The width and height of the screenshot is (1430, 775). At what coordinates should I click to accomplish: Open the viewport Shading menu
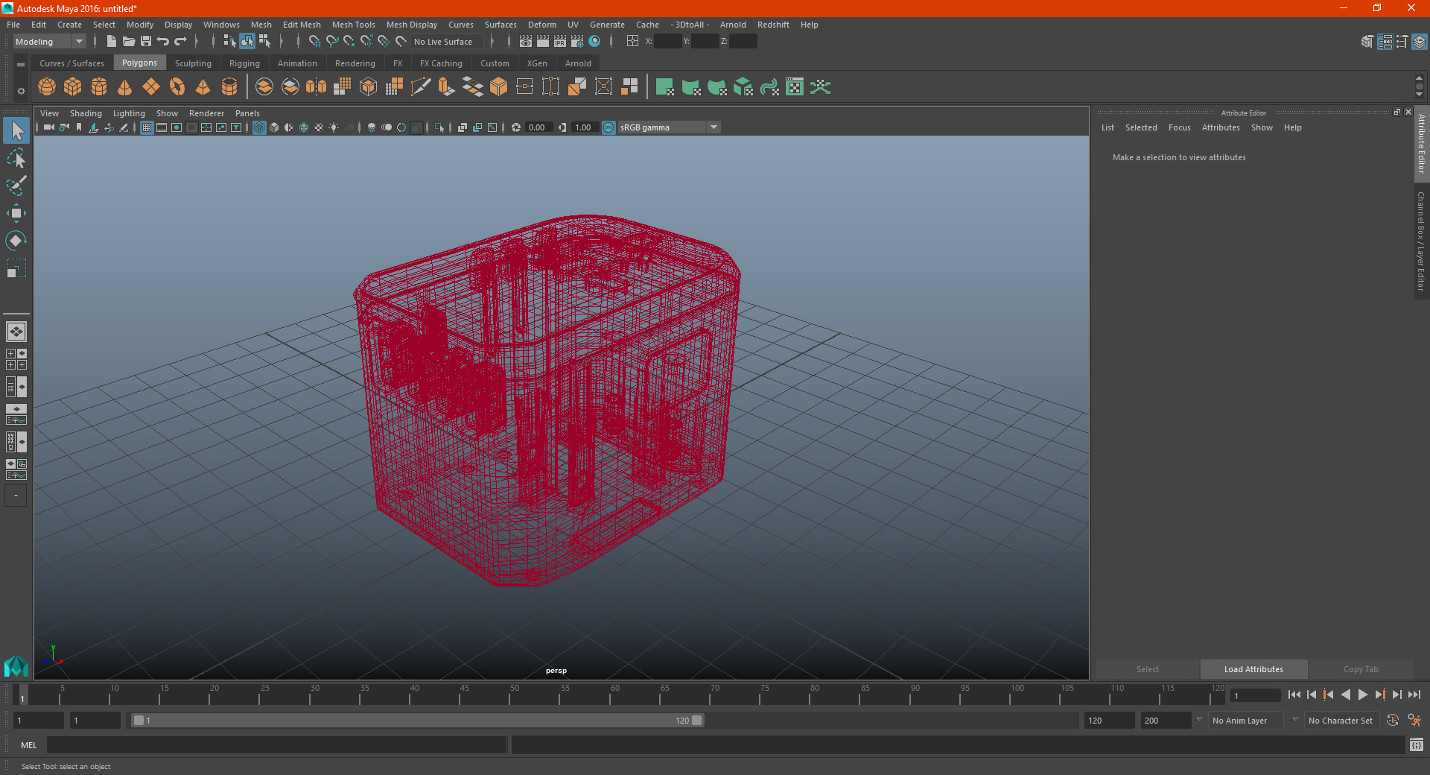pos(86,113)
